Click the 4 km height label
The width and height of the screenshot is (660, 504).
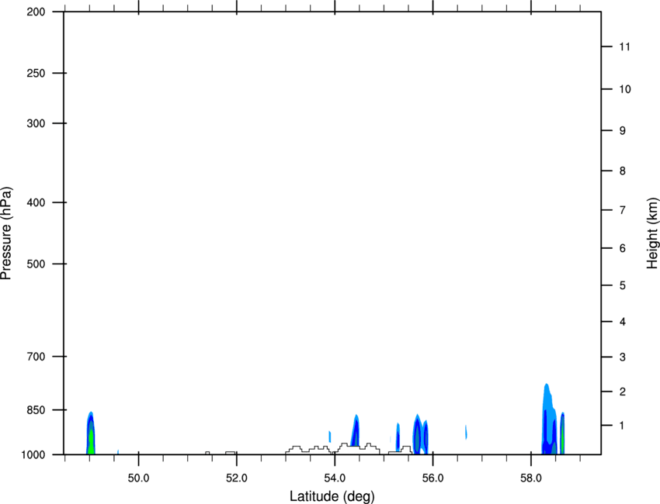(623, 322)
